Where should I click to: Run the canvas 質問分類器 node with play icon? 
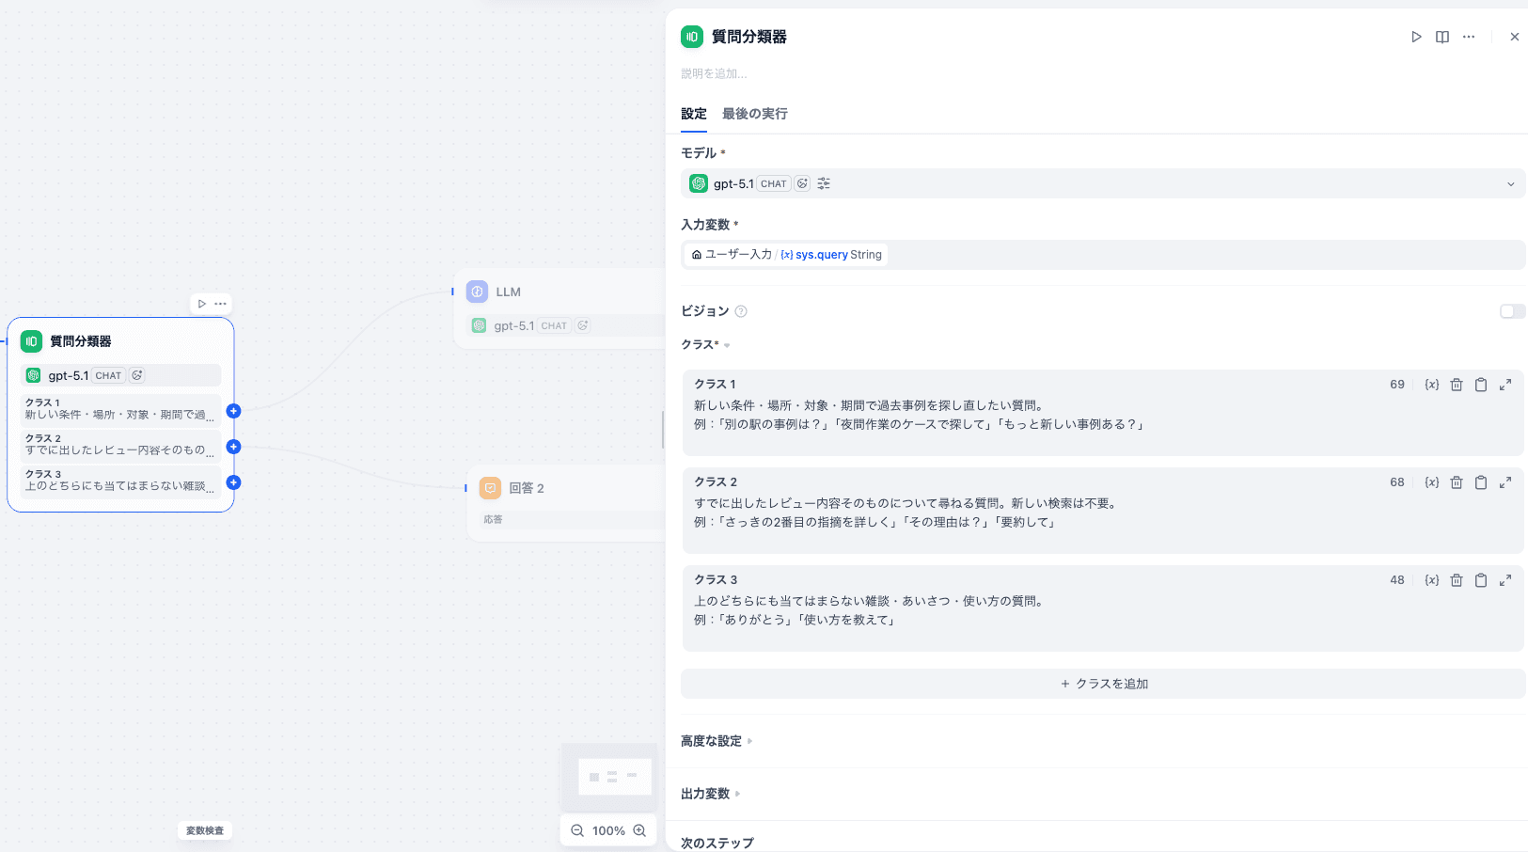201,304
